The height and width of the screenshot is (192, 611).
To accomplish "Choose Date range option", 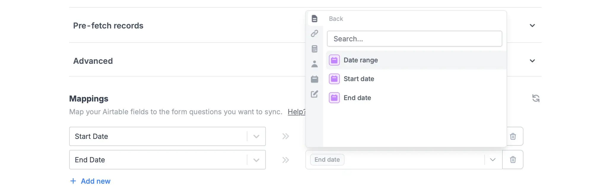I will click(x=416, y=60).
